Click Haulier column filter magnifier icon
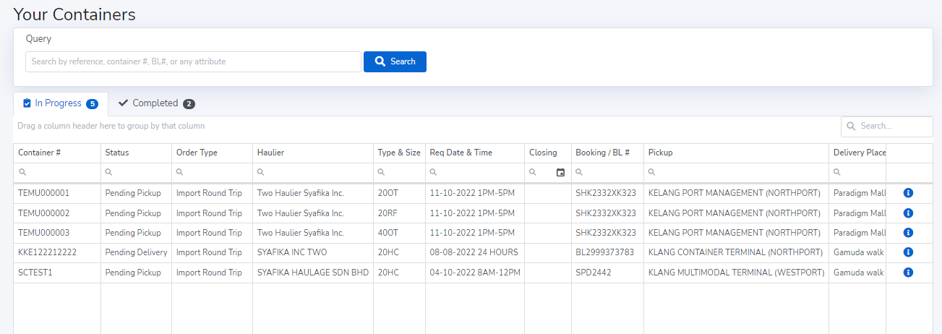Screen dimensions: 942x334 261,173
